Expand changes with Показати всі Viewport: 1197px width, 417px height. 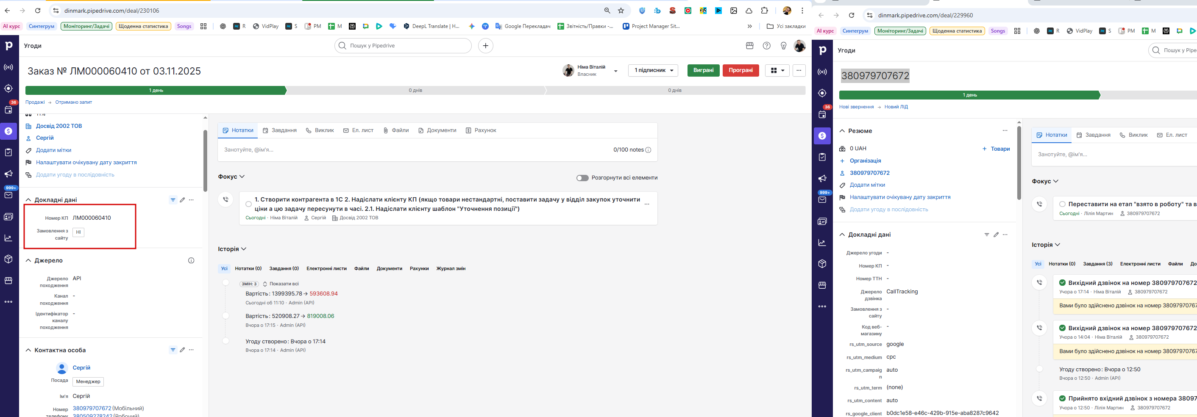(281, 284)
